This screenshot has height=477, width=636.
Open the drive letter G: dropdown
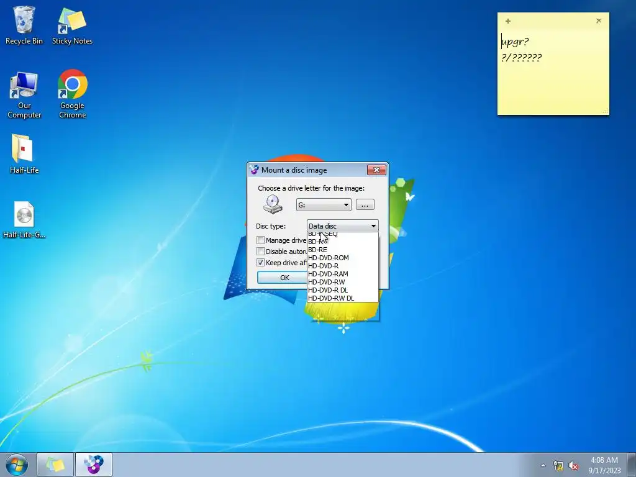[324, 205]
